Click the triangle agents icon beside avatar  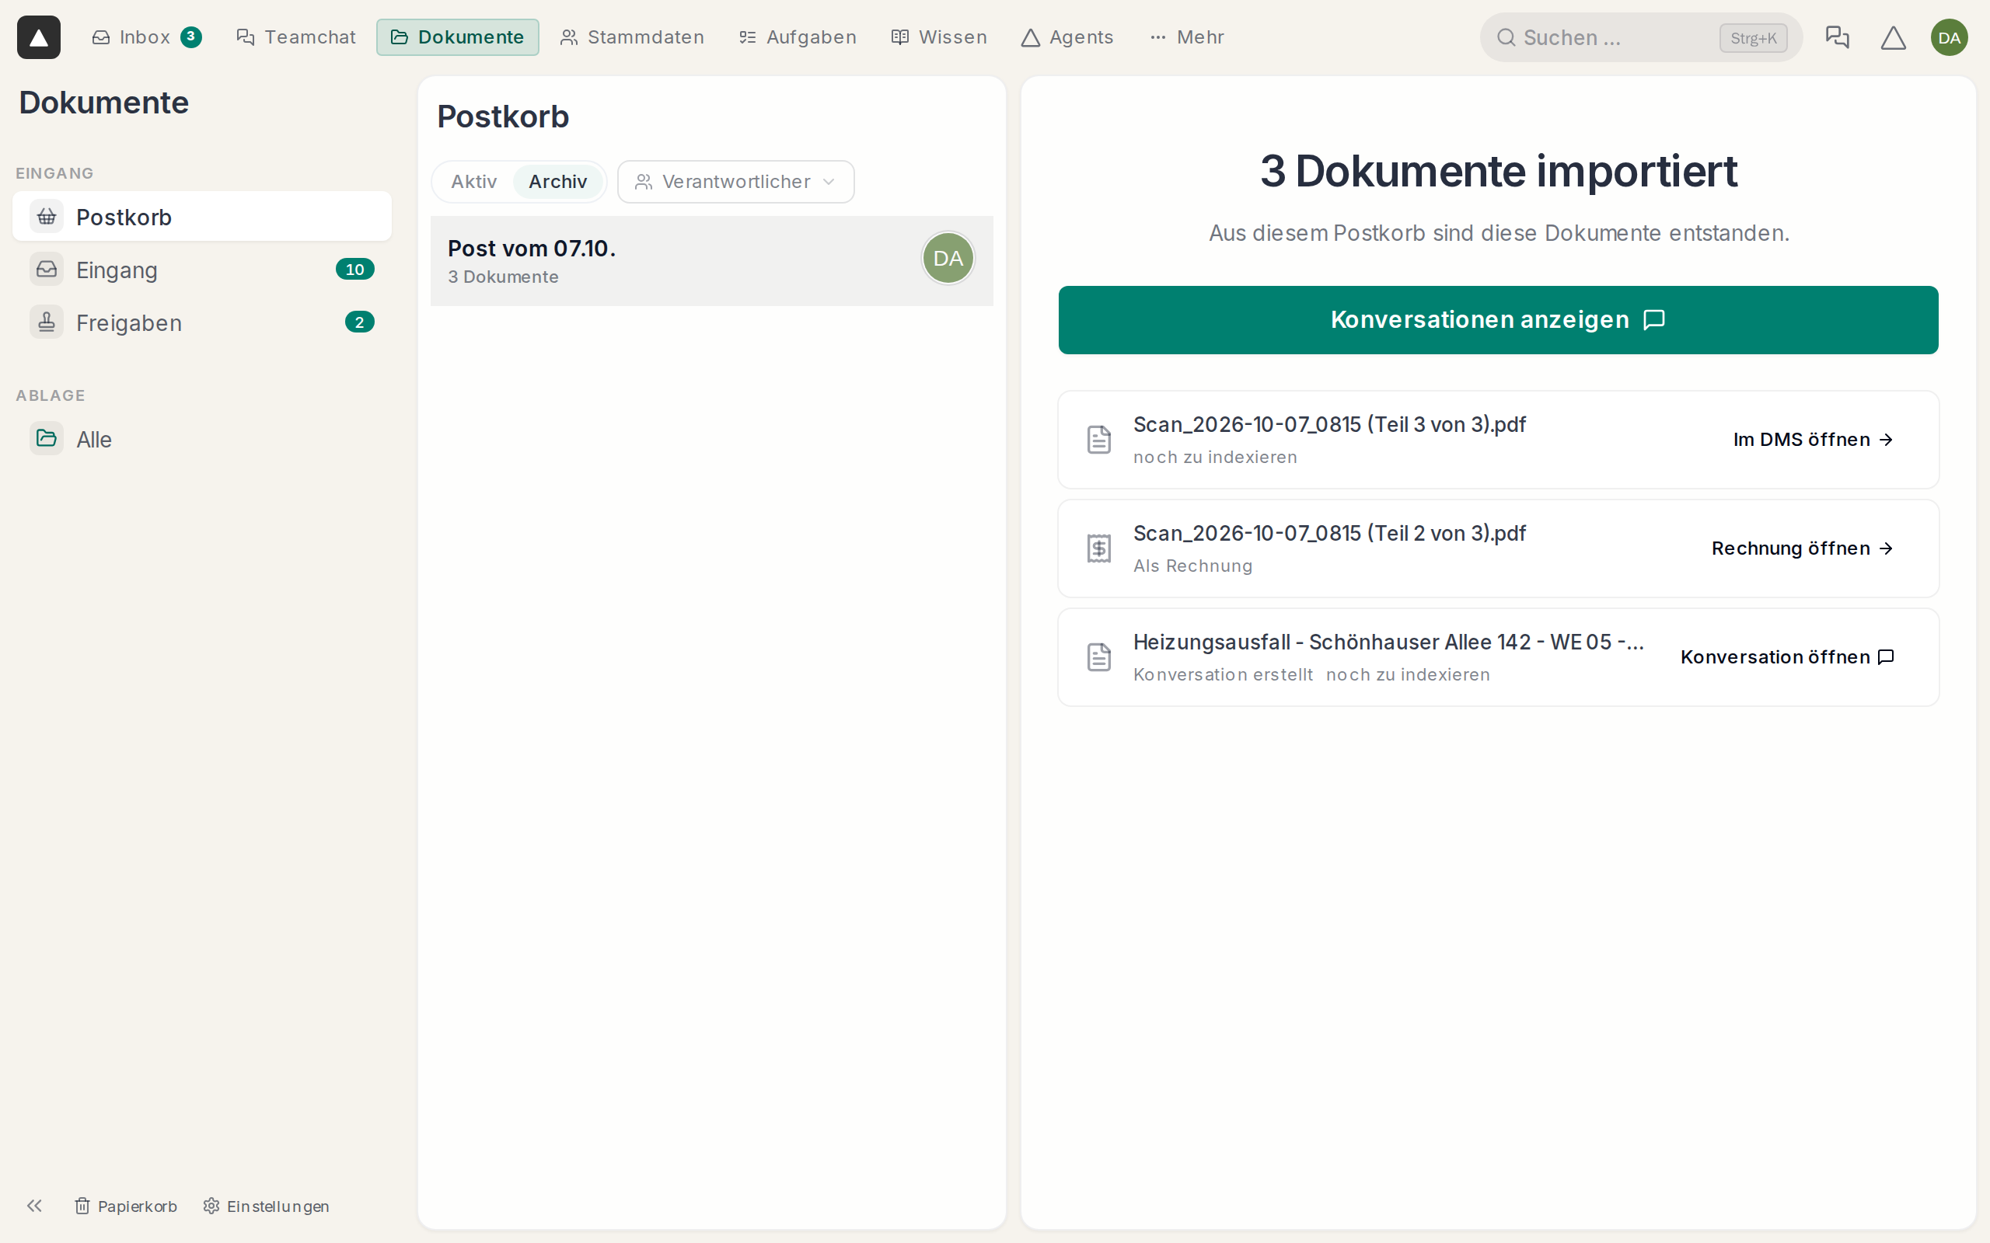coord(1893,37)
